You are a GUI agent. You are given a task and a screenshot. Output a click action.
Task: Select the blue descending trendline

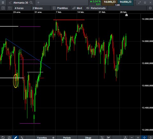pos(28,54)
